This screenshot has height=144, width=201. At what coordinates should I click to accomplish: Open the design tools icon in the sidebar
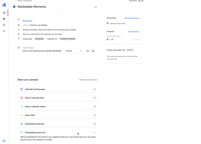click(4, 19)
